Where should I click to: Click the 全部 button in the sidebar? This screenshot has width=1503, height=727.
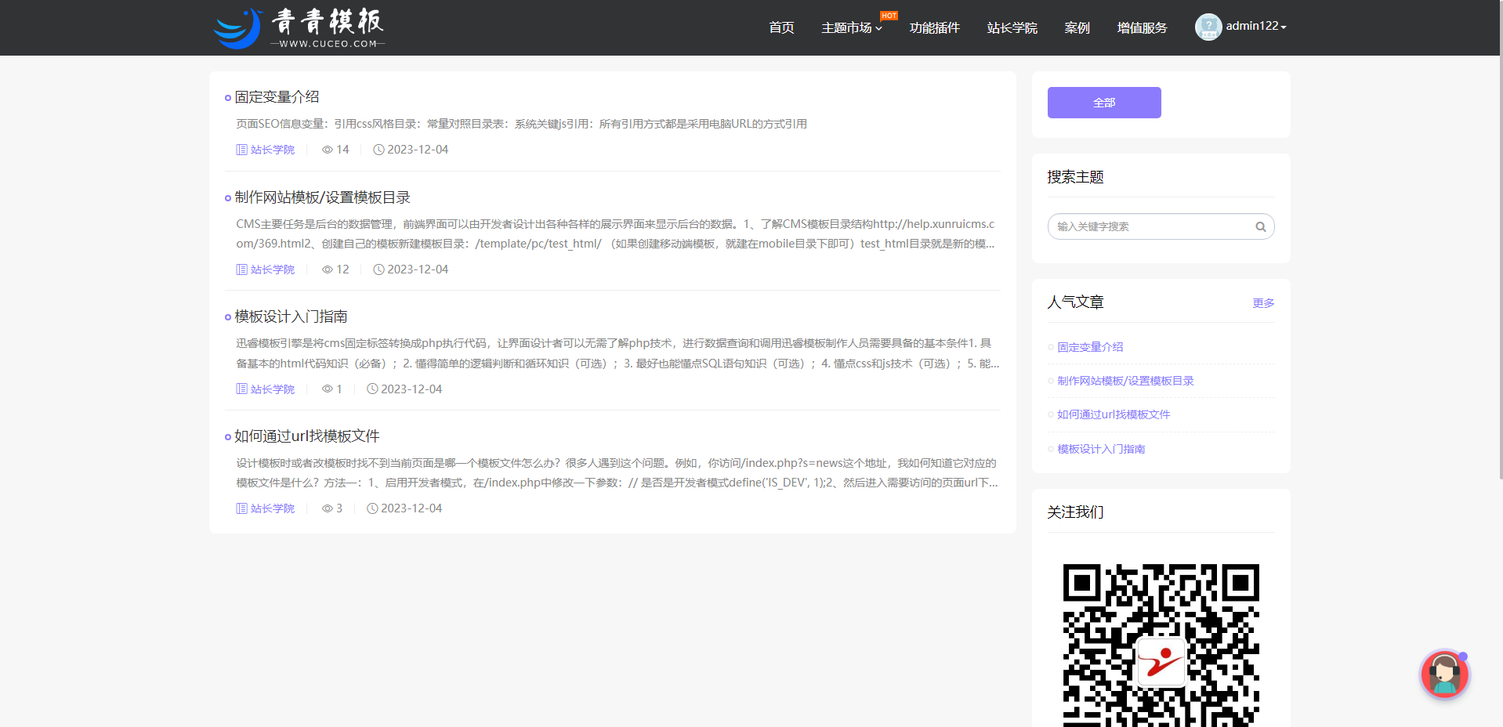pos(1103,103)
